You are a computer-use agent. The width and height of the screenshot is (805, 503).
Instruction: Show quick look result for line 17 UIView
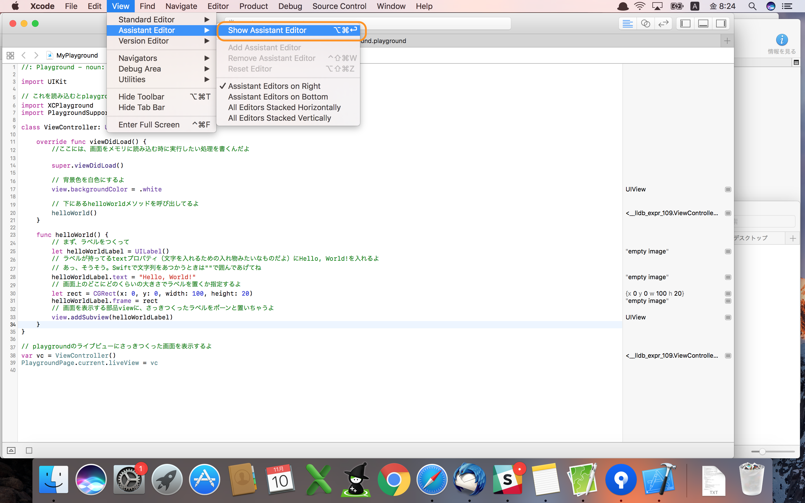click(728, 189)
